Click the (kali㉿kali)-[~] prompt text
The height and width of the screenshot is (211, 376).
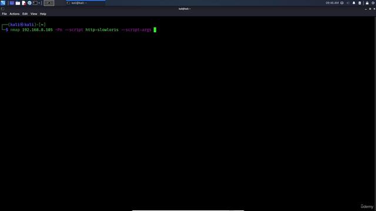[x=27, y=25]
